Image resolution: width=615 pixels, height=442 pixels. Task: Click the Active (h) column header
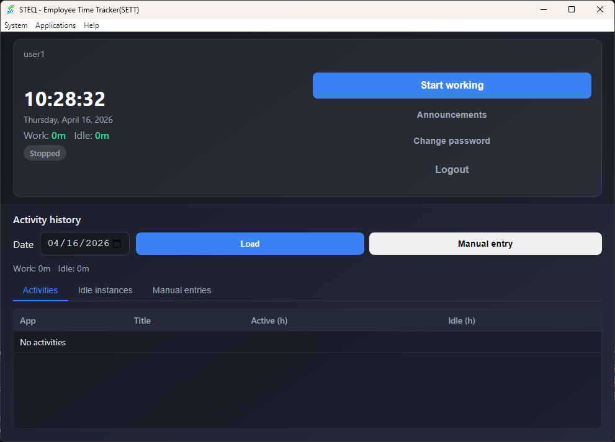[269, 321]
